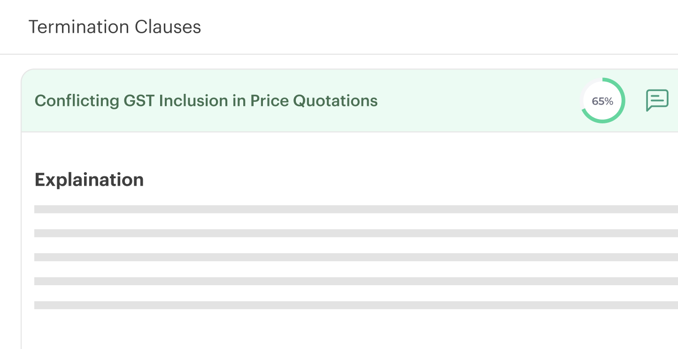Open the comment icon in the green header
Screen dimensions: 678x349
pos(657,100)
